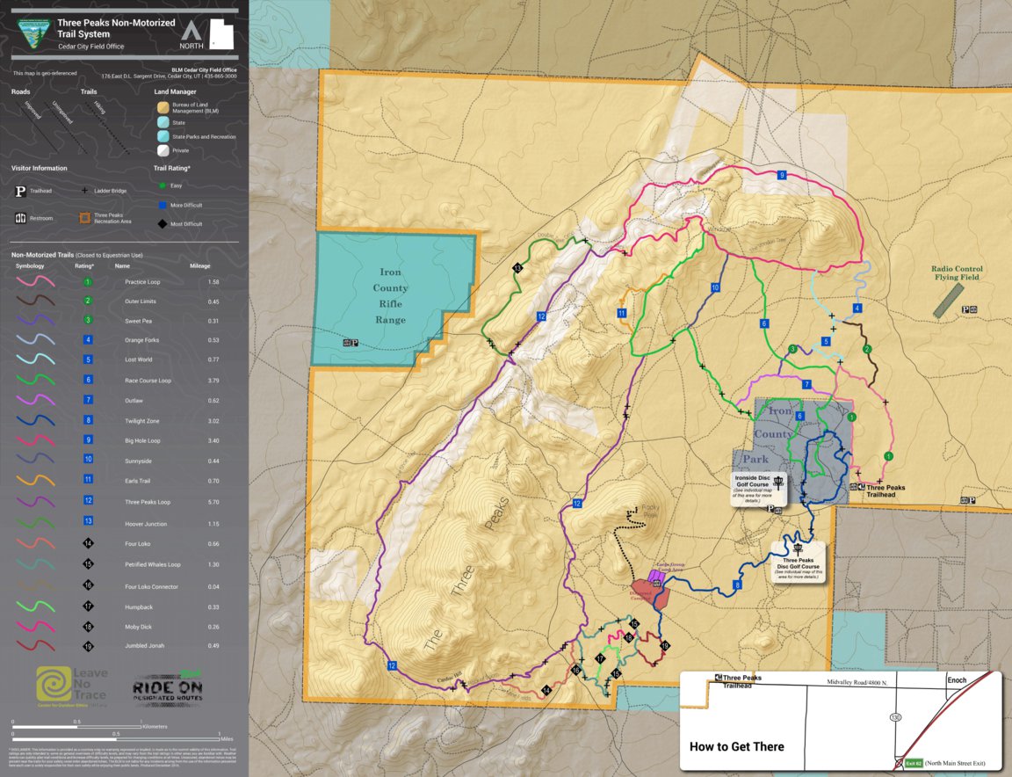This screenshot has width=1012, height=777.
Task: Select the Radio Control Flying Field parking icon
Action: point(964,309)
